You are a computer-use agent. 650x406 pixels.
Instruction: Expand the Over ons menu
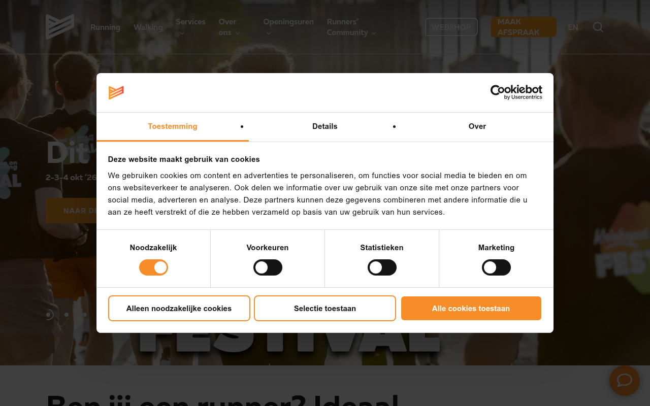click(x=229, y=27)
